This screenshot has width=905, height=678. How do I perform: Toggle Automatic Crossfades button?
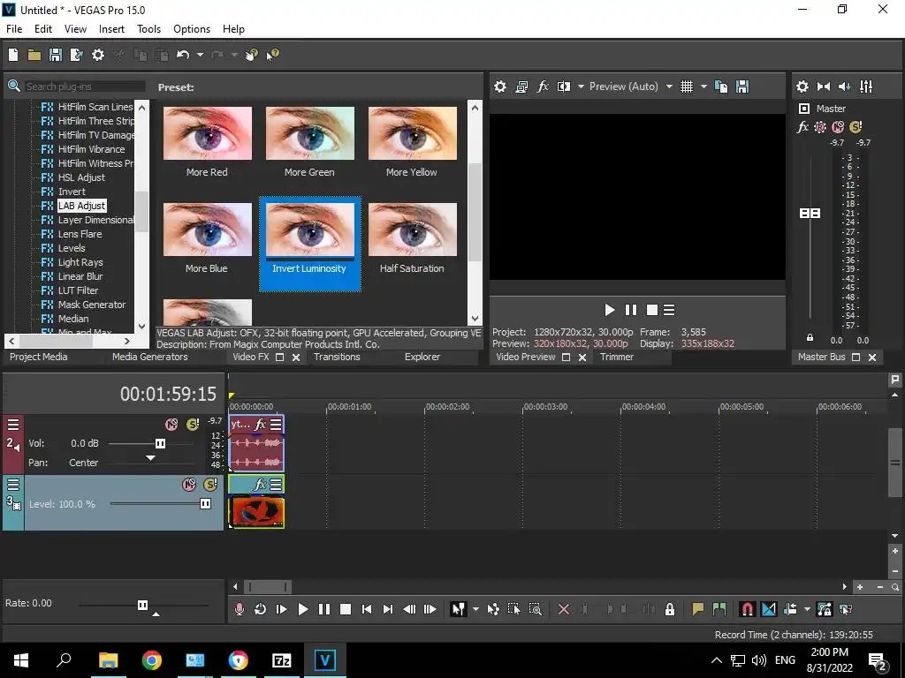pyautogui.click(x=768, y=609)
